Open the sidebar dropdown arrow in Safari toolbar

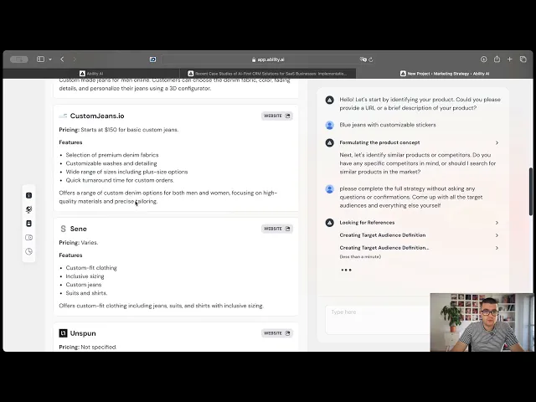(x=50, y=59)
